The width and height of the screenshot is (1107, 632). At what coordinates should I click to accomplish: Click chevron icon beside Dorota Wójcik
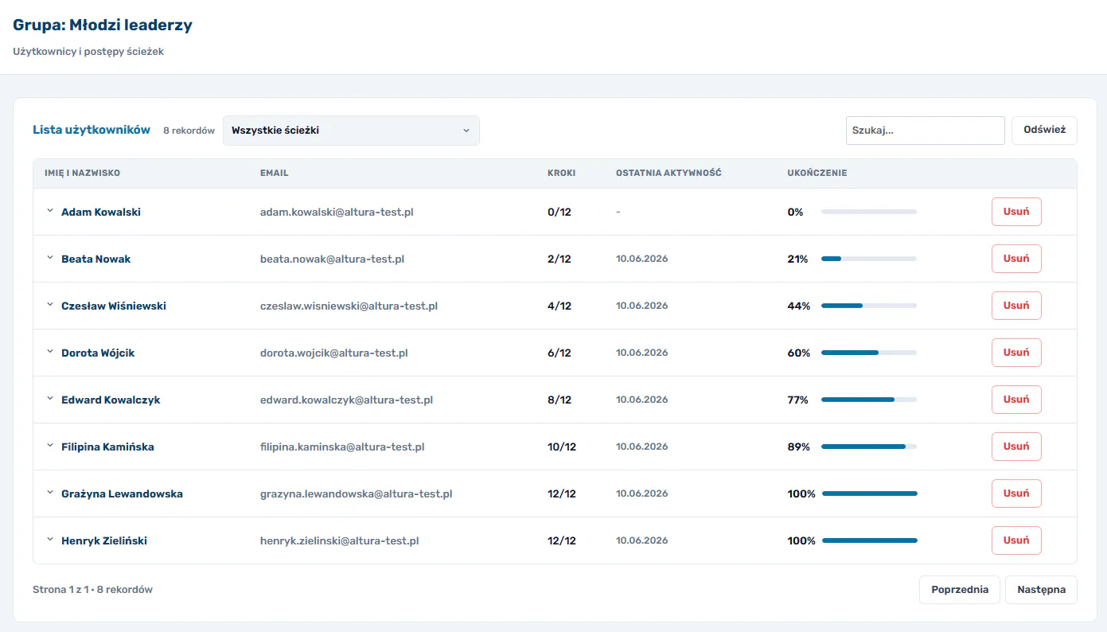pos(50,352)
